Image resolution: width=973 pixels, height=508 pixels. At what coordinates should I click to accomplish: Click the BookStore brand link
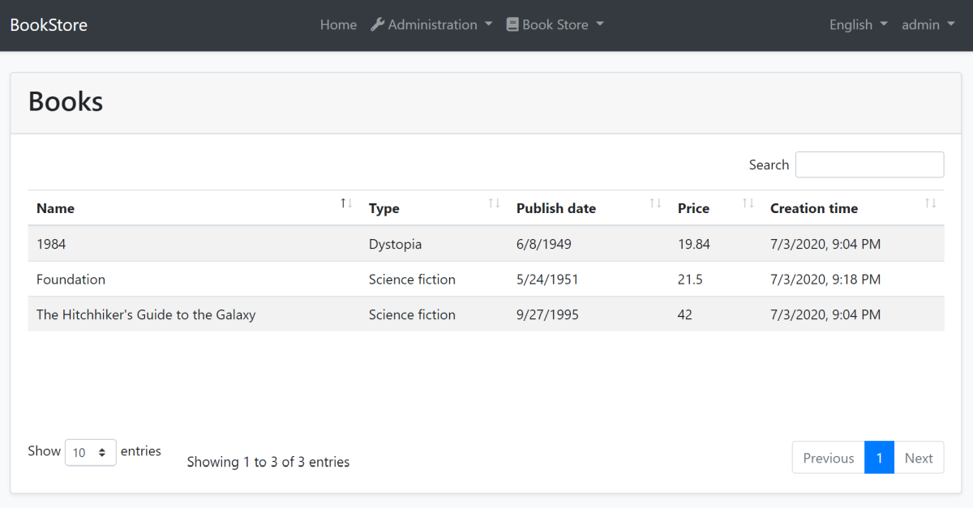[x=49, y=24]
